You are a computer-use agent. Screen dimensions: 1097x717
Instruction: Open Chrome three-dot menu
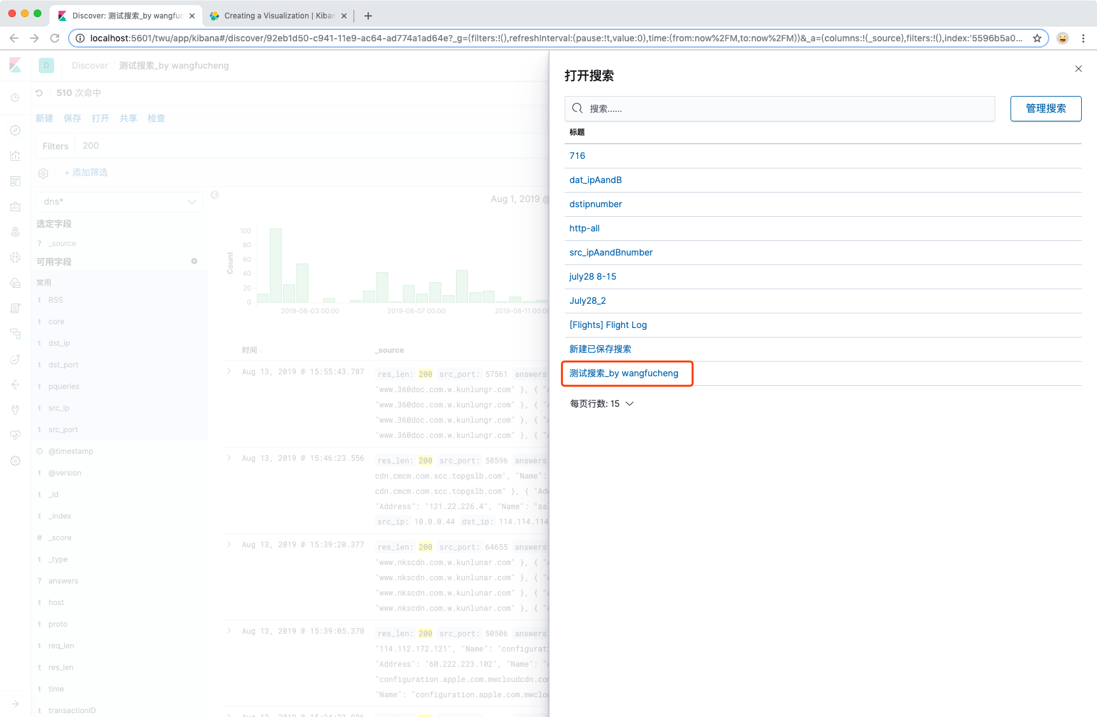[x=1083, y=38]
